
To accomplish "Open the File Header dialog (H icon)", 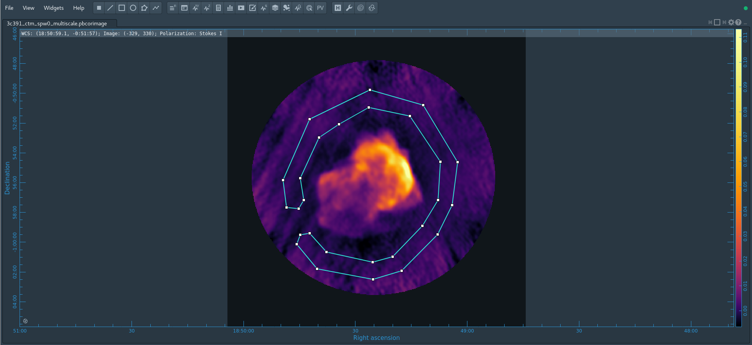I will click(338, 8).
